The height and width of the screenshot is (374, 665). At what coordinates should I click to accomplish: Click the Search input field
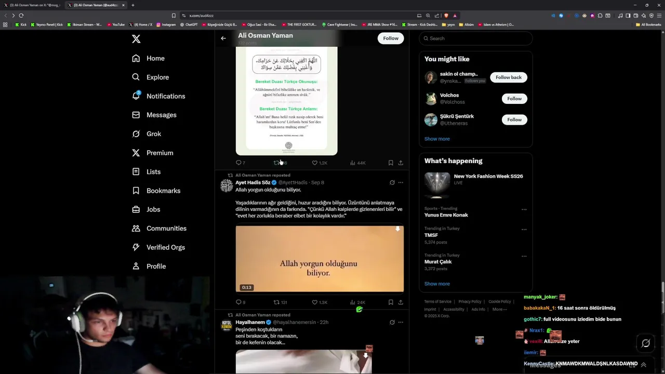pyautogui.click(x=475, y=38)
